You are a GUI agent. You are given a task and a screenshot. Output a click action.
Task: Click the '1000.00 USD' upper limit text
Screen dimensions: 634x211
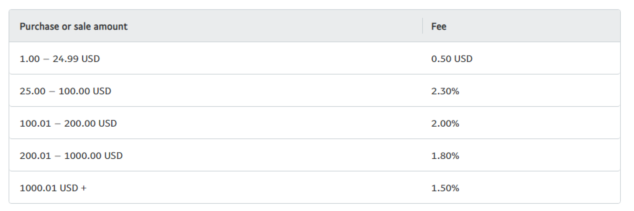pos(93,156)
